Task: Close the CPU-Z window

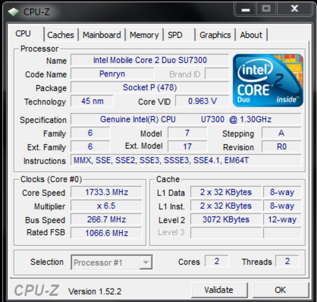Action: click(294, 9)
